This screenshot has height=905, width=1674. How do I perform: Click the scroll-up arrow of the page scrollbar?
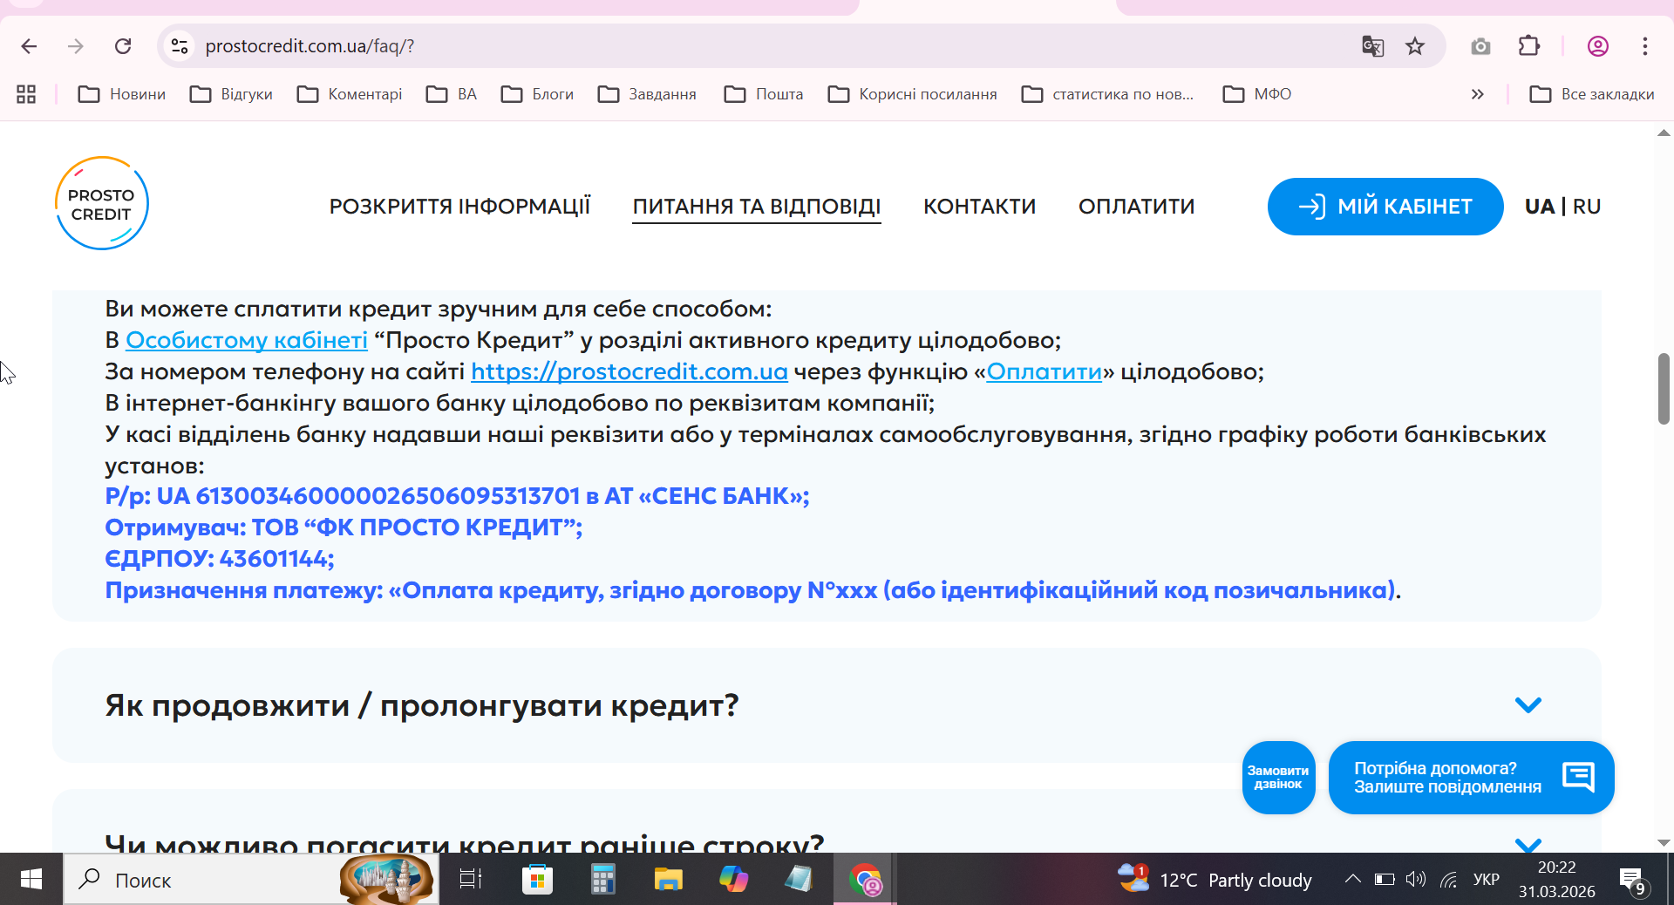1664,133
